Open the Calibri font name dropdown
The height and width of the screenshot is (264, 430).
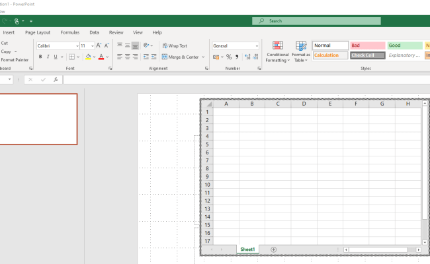pos(77,46)
